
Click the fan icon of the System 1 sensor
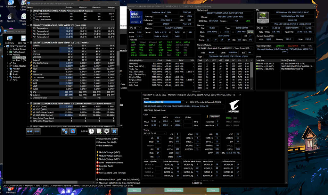tap(31, 95)
